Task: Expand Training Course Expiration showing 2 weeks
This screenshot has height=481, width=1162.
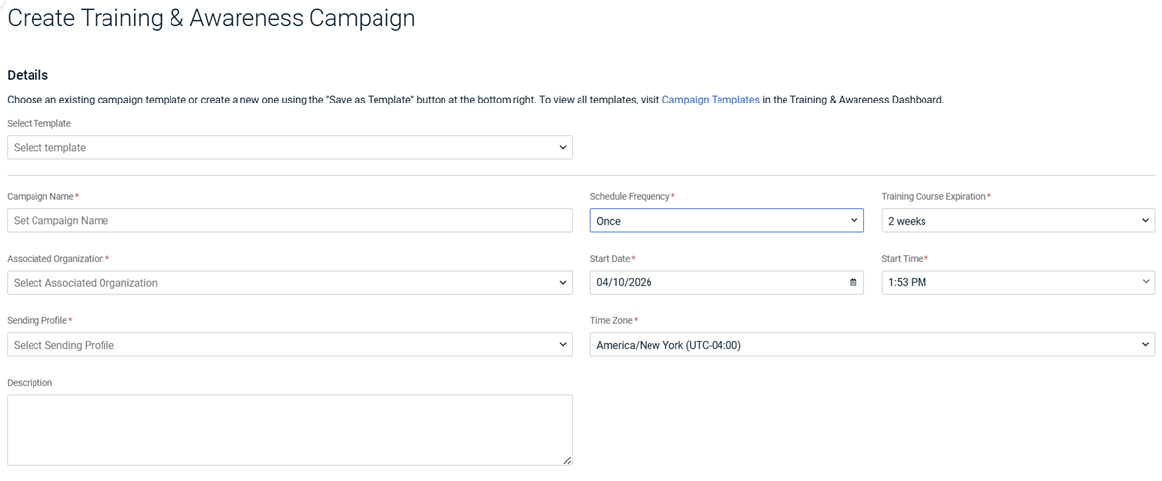Action: click(1017, 221)
